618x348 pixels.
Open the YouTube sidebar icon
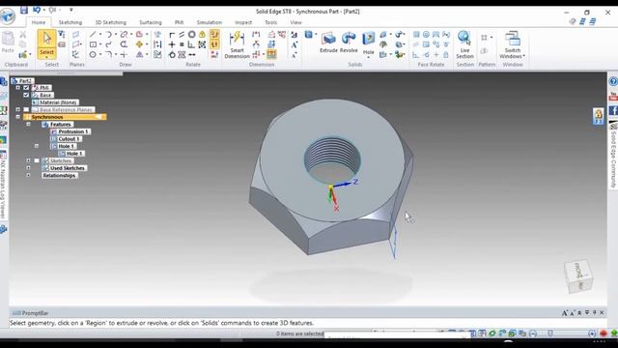pyautogui.click(x=613, y=96)
